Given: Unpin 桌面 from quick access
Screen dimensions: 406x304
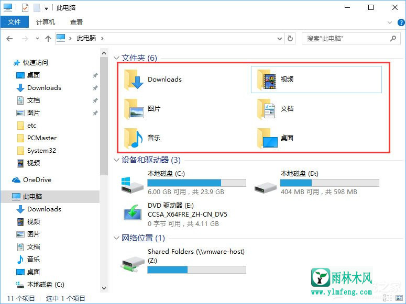Looking at the screenshot, I should click(x=95, y=75).
